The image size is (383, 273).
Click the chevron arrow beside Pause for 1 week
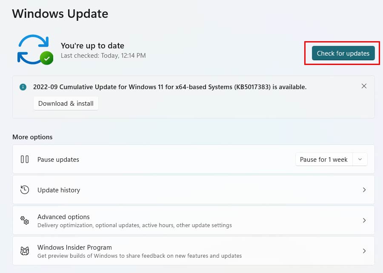tap(360, 160)
